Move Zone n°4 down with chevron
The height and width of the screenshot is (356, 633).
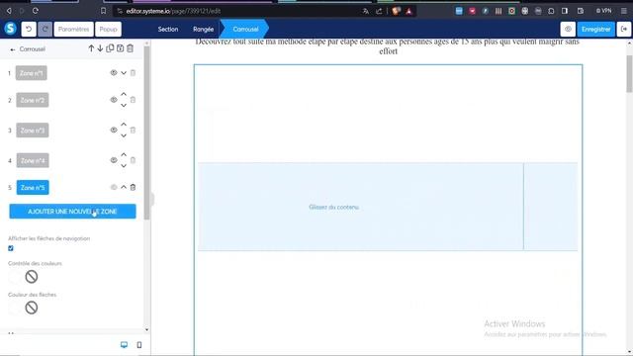coord(124,166)
